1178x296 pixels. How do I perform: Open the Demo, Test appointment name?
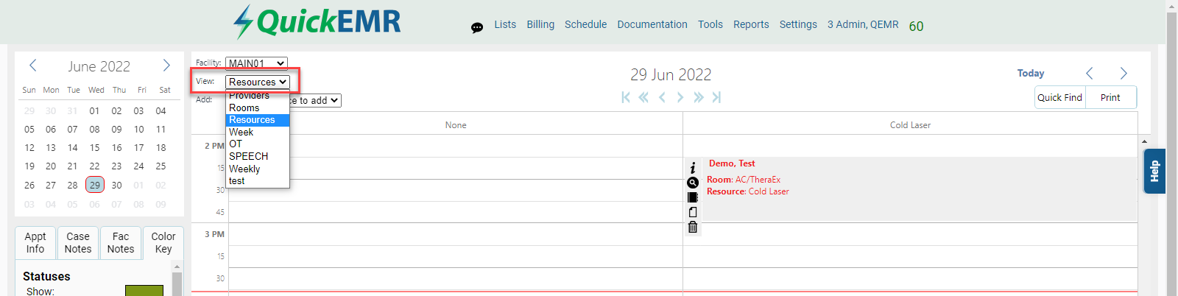click(x=732, y=163)
